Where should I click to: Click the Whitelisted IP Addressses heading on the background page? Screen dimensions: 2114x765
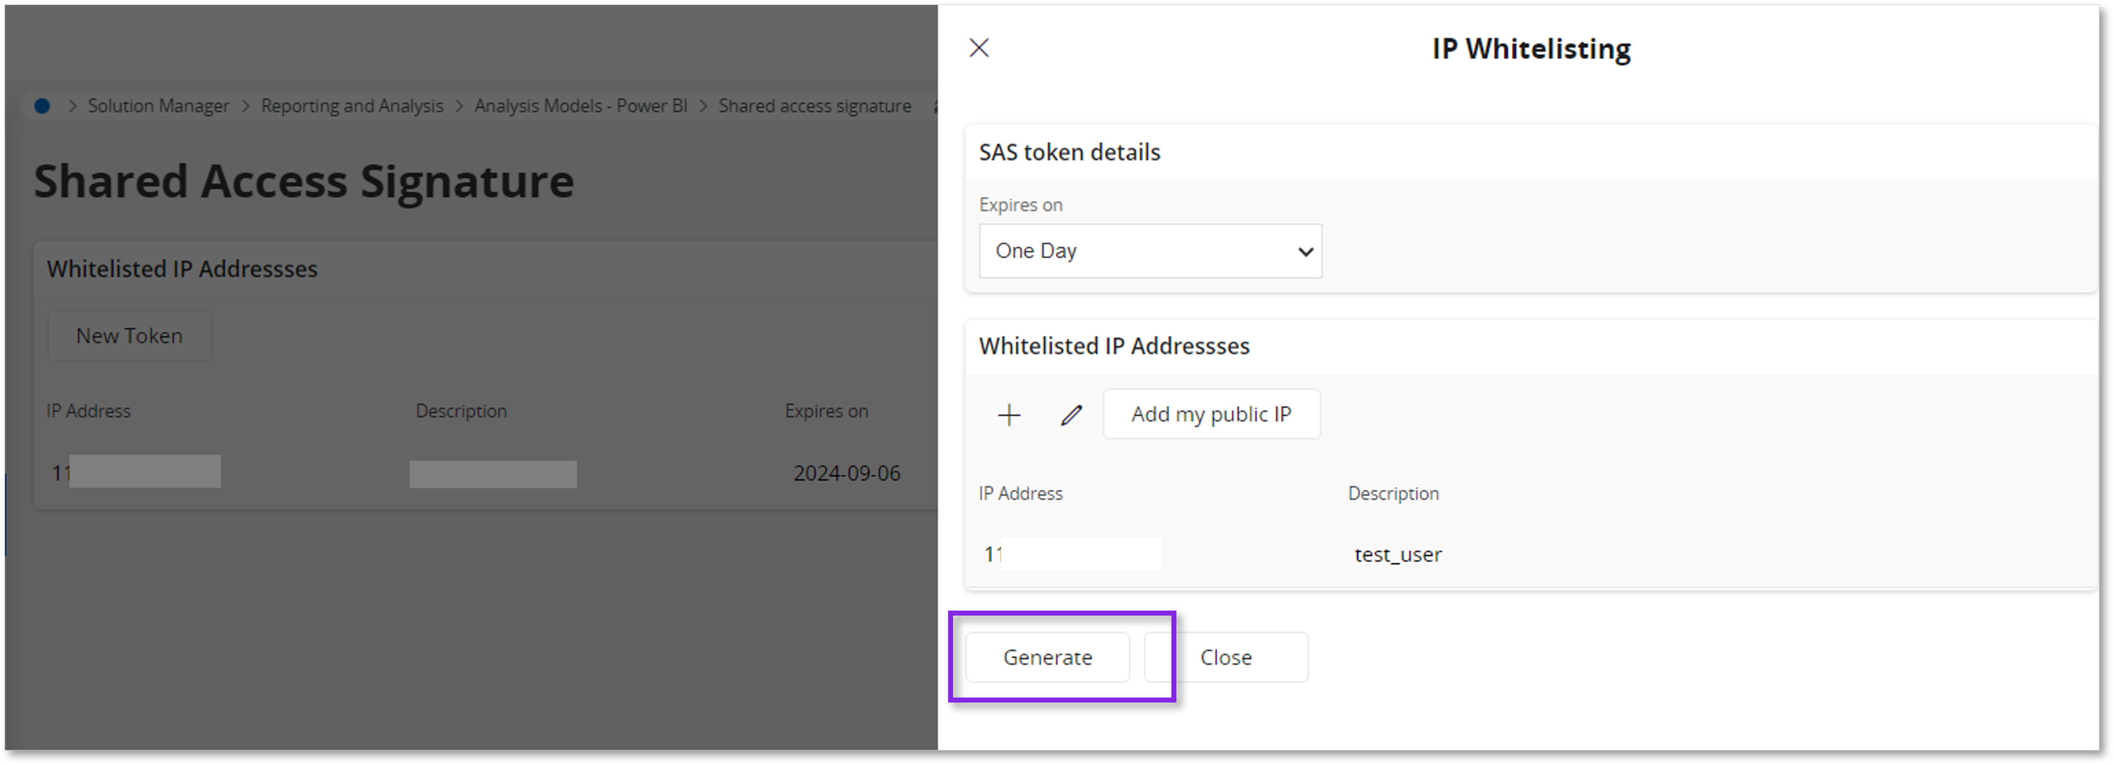(x=181, y=268)
